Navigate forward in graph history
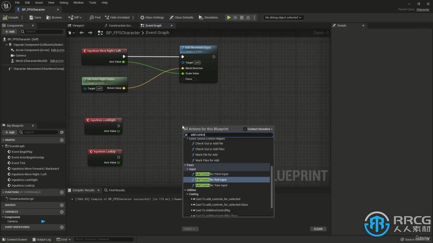Viewport: 433px width, 243px height. click(90, 33)
